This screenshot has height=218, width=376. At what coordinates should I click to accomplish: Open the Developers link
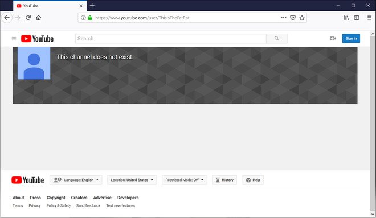coord(128,198)
